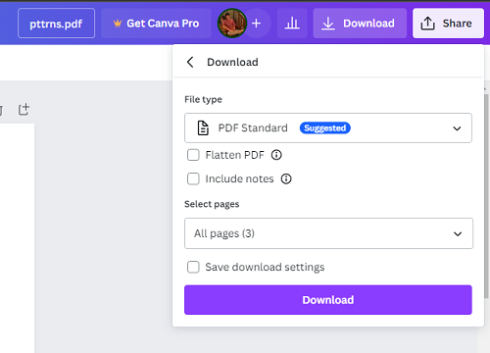Show Include notes info icon
This screenshot has width=490, height=353.
point(286,178)
